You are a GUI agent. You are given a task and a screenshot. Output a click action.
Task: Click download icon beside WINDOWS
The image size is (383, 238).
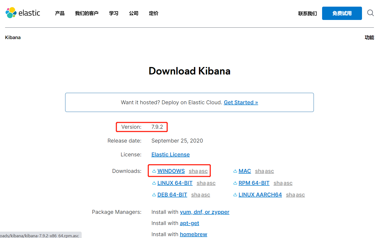tap(154, 171)
